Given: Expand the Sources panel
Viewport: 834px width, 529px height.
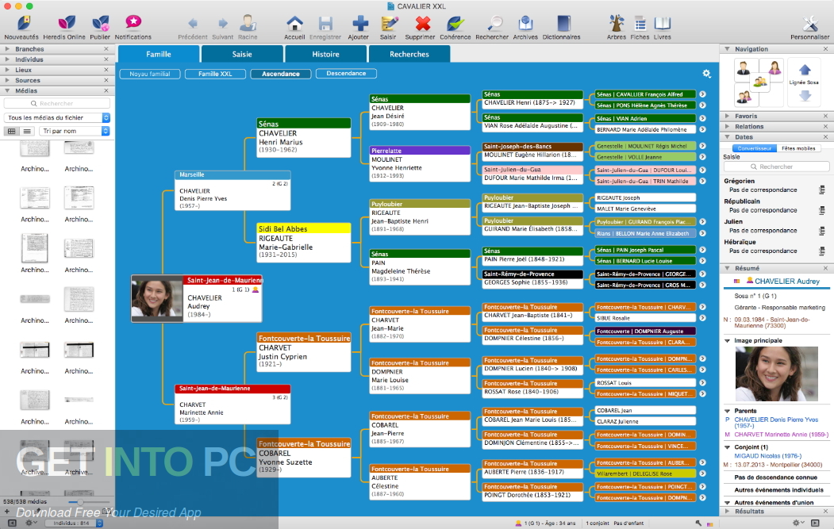Looking at the screenshot, I should [7, 80].
